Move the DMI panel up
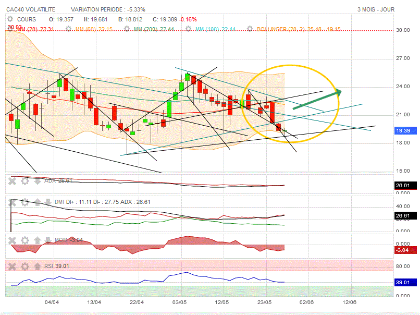 [38, 202]
